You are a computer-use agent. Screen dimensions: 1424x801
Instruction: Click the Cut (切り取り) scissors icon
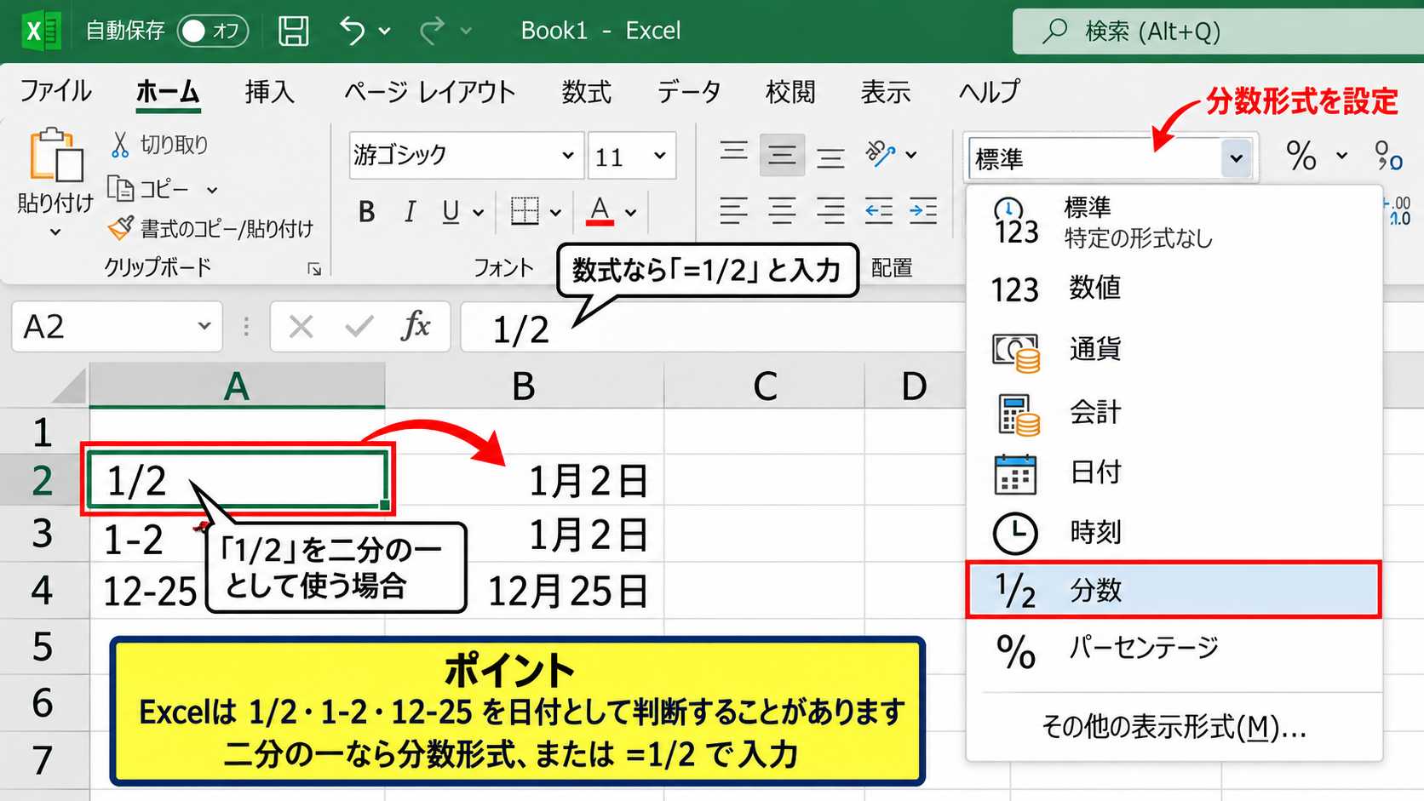pos(120,145)
